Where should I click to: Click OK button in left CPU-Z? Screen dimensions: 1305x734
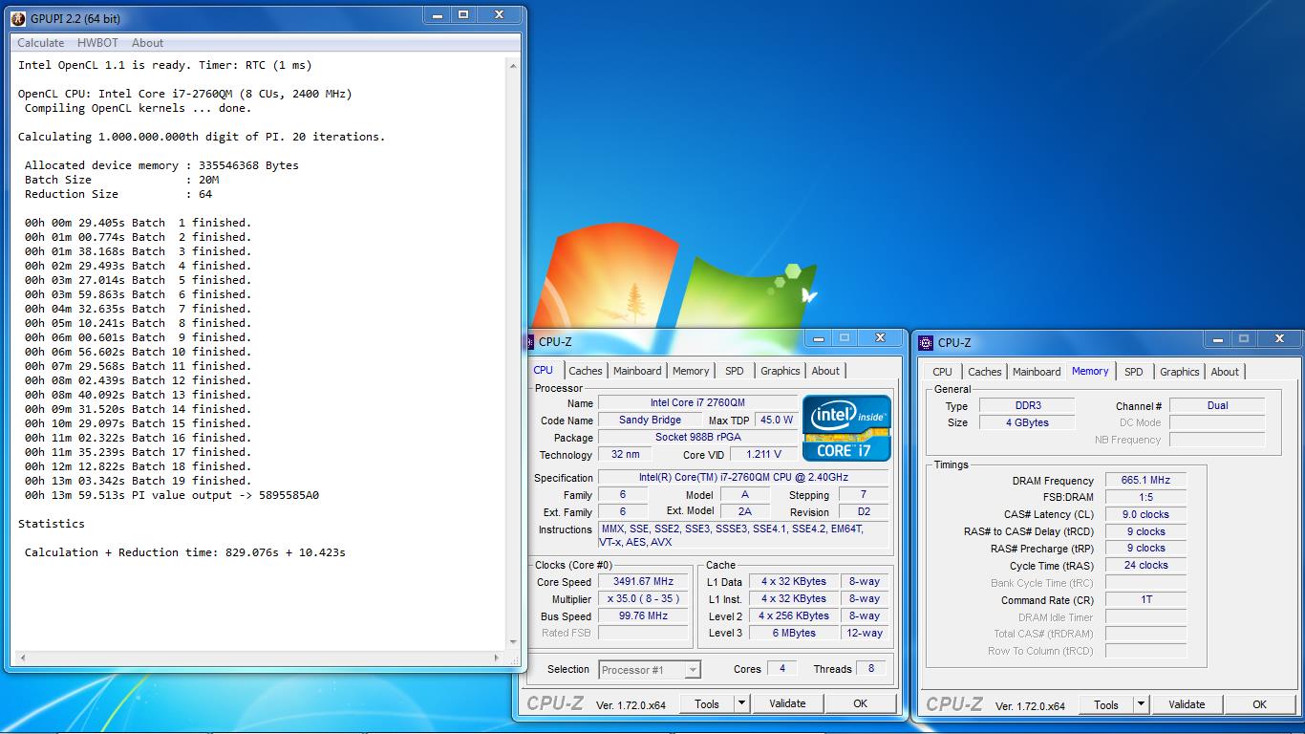click(860, 703)
